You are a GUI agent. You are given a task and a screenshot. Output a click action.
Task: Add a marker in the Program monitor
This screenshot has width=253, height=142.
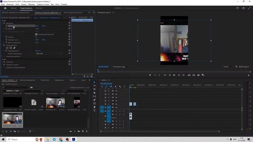click(x=150, y=75)
